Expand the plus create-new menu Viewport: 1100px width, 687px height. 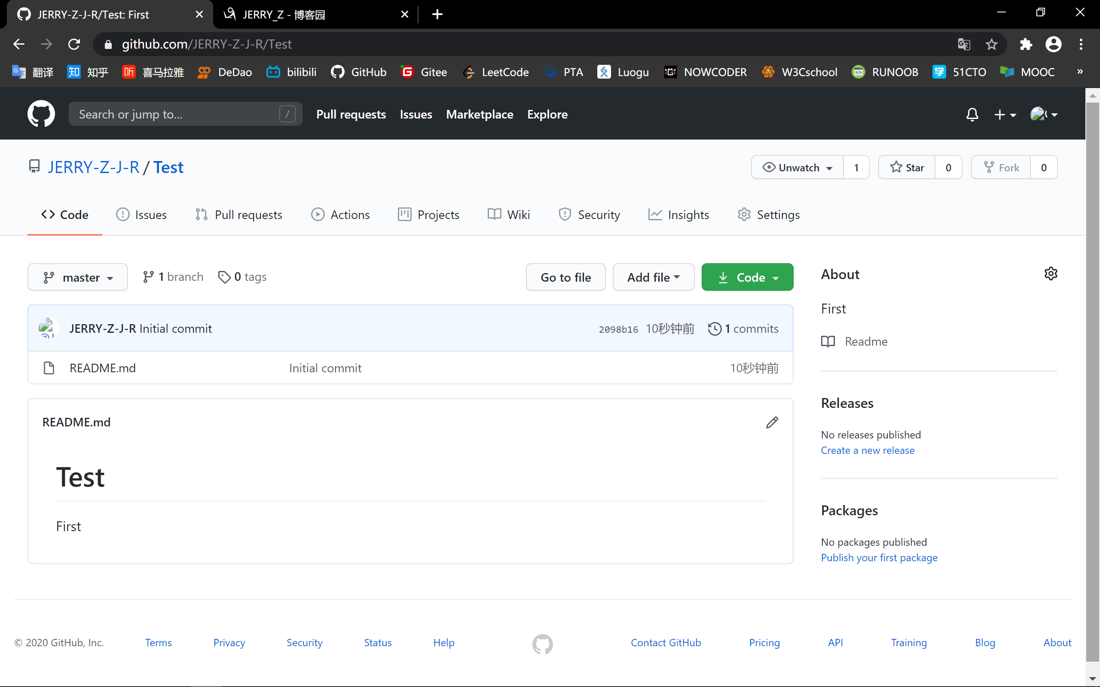[1005, 115]
